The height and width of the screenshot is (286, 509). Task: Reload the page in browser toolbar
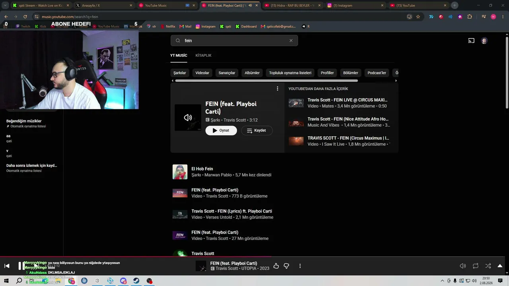tap(25, 17)
